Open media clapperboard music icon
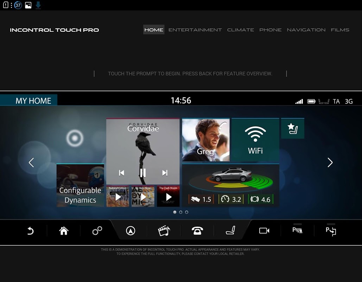The height and width of the screenshot is (282, 362). point(164,231)
